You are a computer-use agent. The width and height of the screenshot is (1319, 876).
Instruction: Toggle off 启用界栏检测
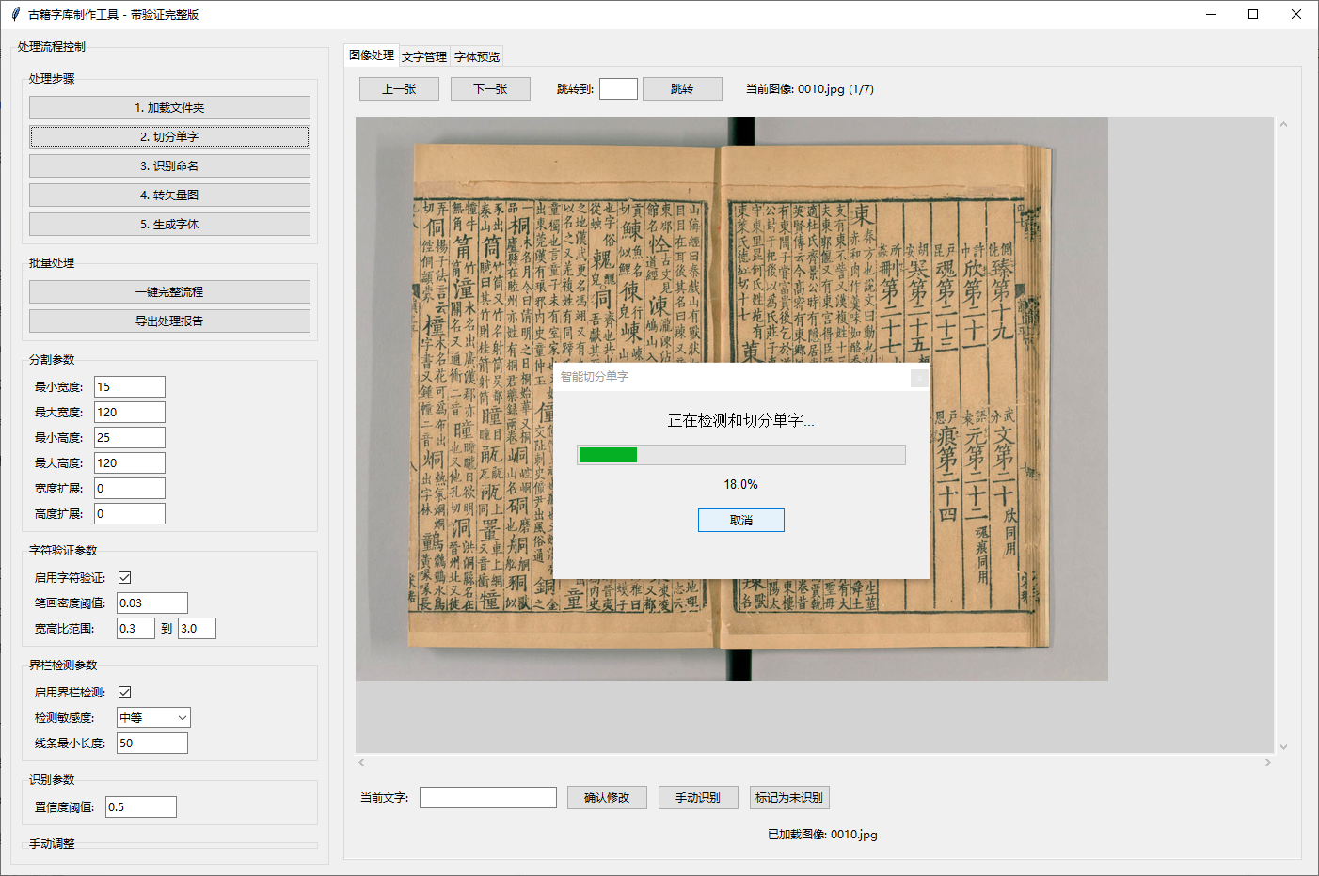tap(123, 692)
